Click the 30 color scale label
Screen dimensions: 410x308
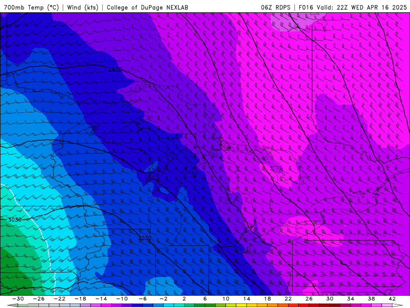pyautogui.click(x=330, y=299)
